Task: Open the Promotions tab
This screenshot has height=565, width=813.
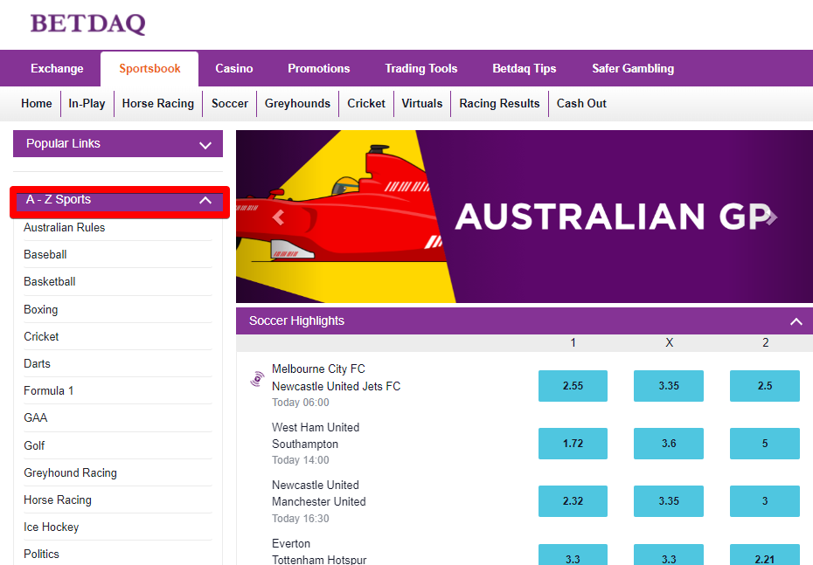Action: pyautogui.click(x=319, y=68)
